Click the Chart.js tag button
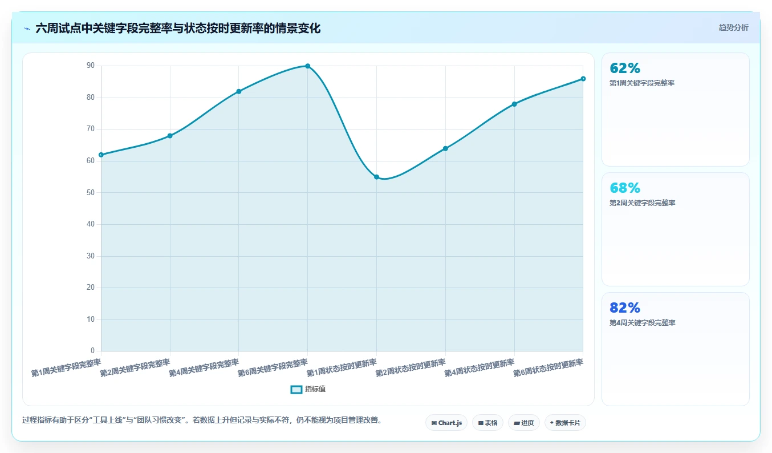772x453 pixels. point(446,423)
